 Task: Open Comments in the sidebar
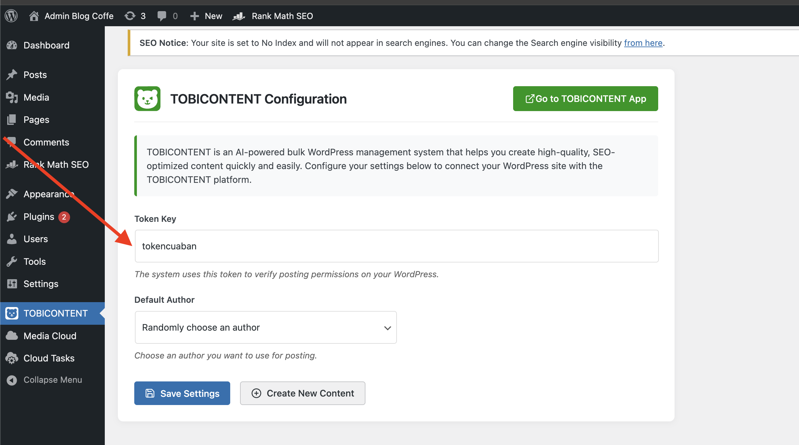(52, 142)
